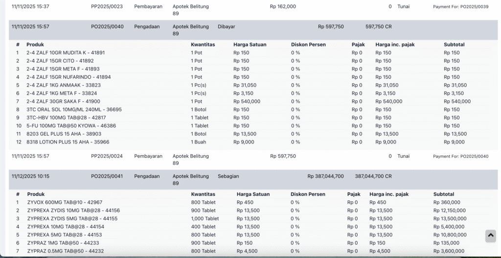Image resolution: width=501 pixels, height=258 pixels.
Task: Click the 'Payment For: PO2025/0040' reference
Action: [460, 156]
